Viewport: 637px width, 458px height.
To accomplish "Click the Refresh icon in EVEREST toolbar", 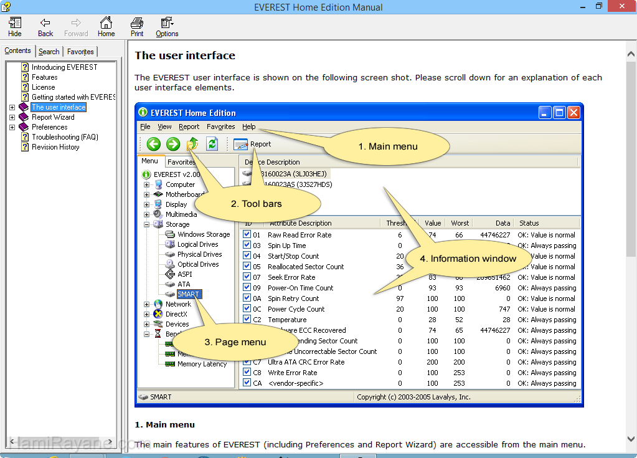I will [212, 144].
